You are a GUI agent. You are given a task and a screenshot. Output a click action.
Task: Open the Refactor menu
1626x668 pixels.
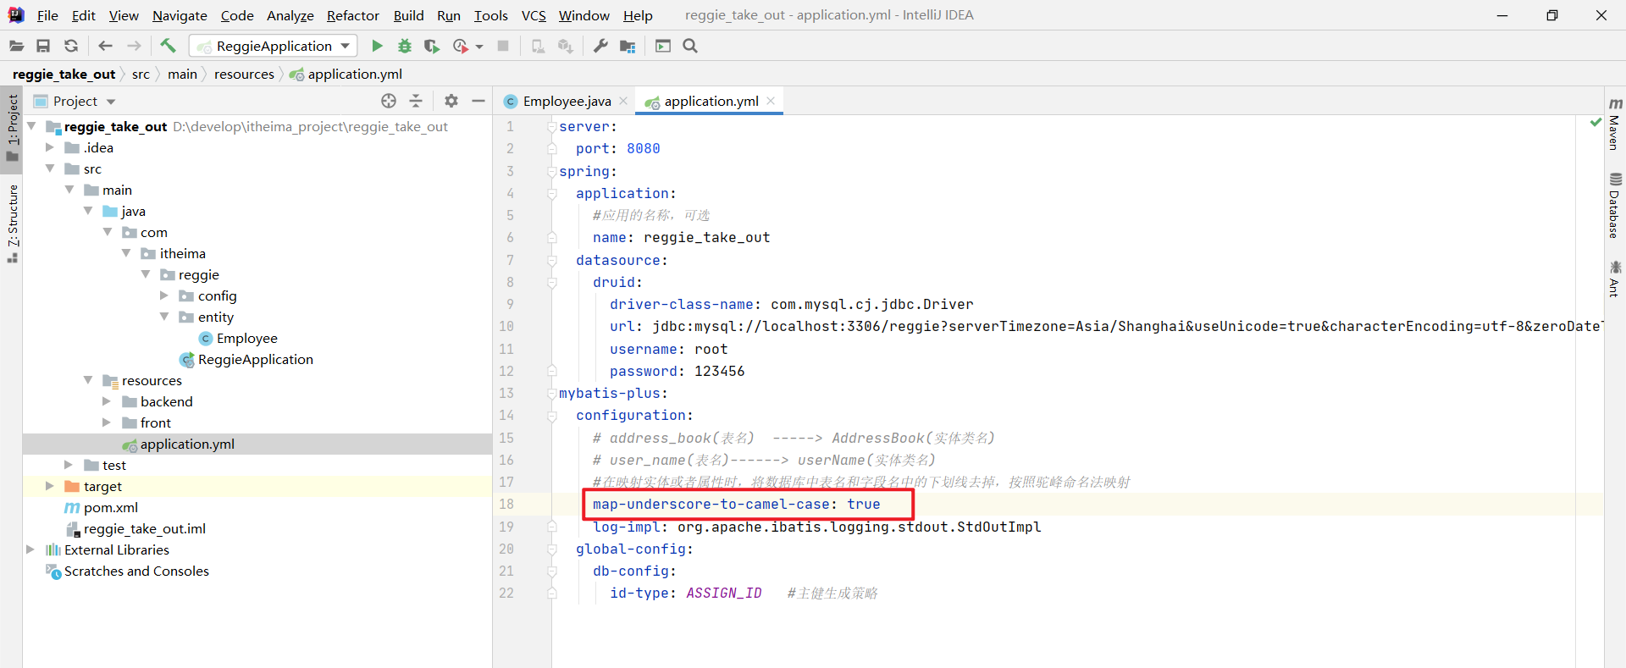pyautogui.click(x=353, y=15)
